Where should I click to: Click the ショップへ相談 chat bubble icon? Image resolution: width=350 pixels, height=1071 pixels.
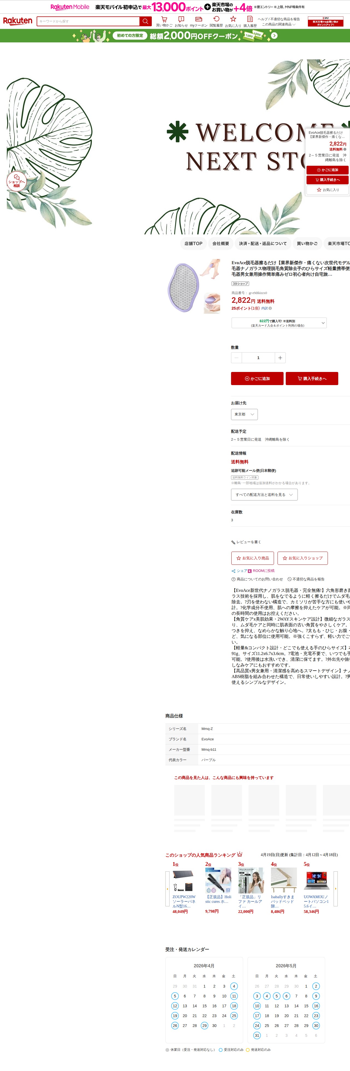17,181
